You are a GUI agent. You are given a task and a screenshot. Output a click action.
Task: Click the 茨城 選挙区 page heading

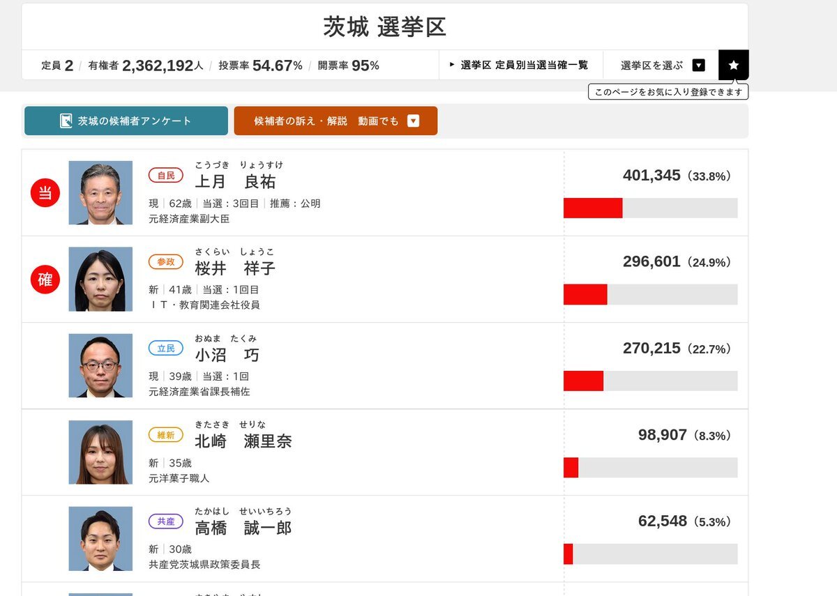(384, 26)
